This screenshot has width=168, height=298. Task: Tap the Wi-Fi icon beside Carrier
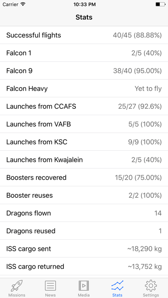[x=23, y=4]
